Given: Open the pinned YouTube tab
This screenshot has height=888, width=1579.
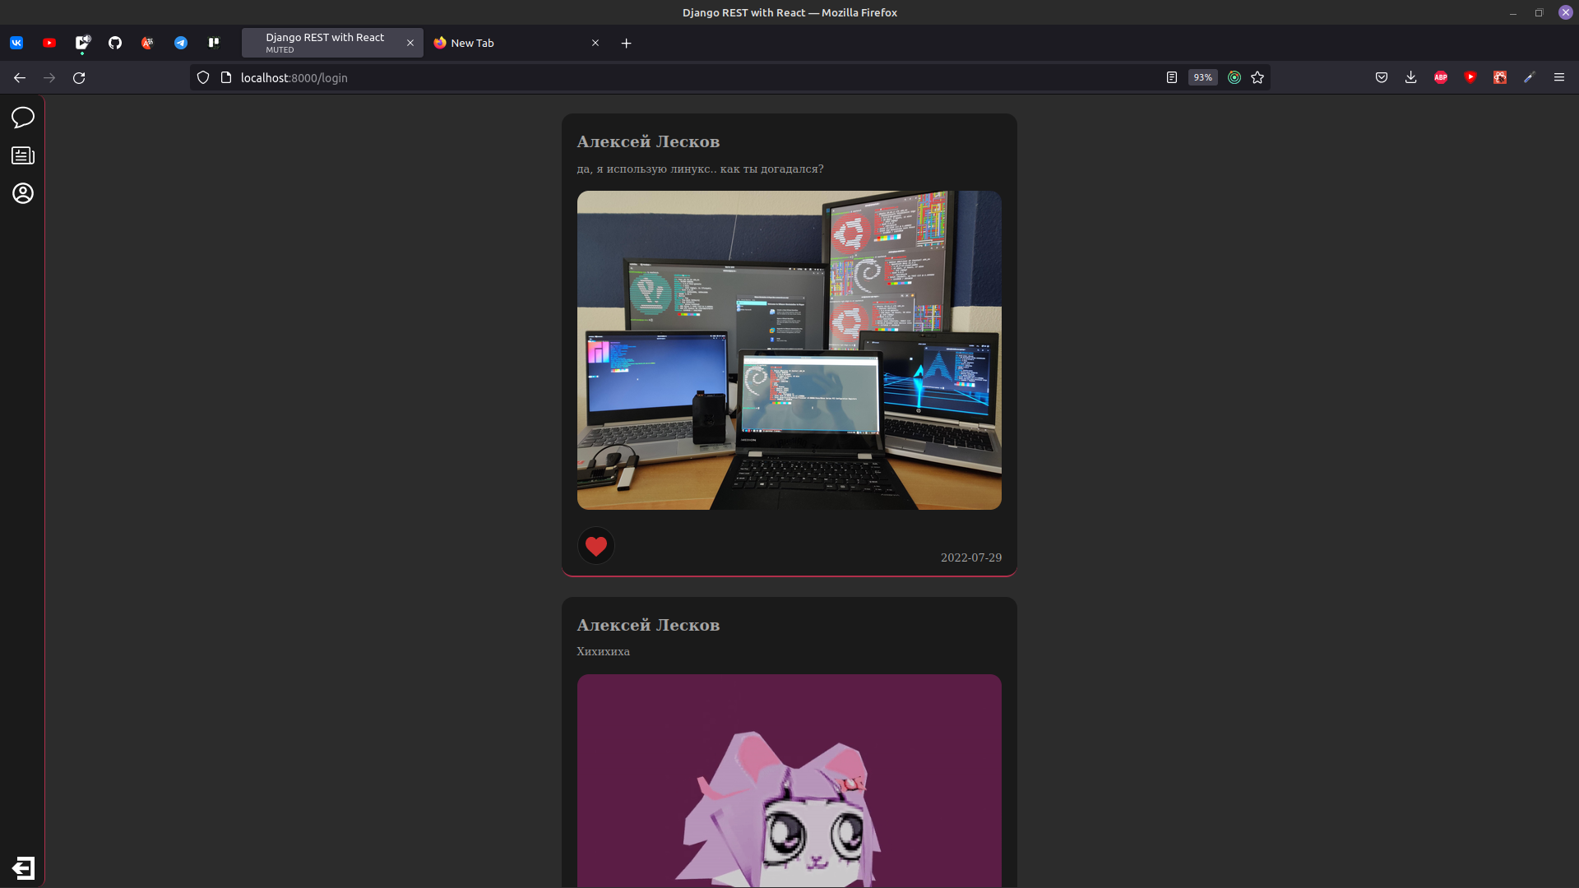Looking at the screenshot, I should click(49, 43).
